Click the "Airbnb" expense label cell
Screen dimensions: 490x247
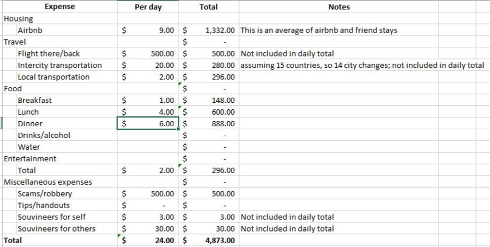pyautogui.click(x=30, y=30)
